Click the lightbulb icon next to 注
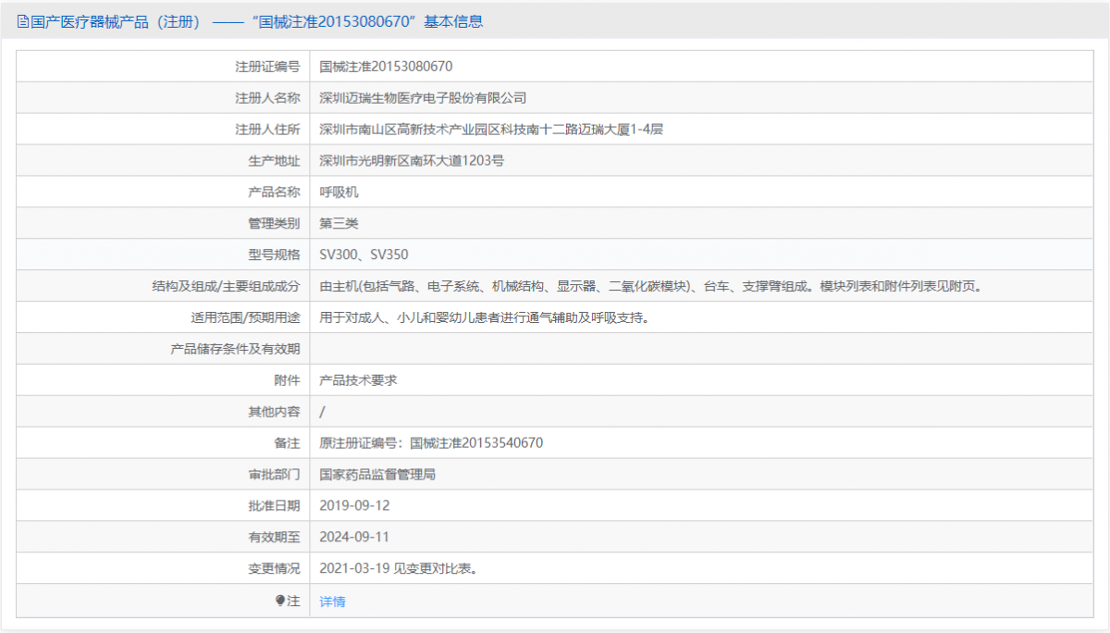This screenshot has width=1110, height=633. point(280,601)
